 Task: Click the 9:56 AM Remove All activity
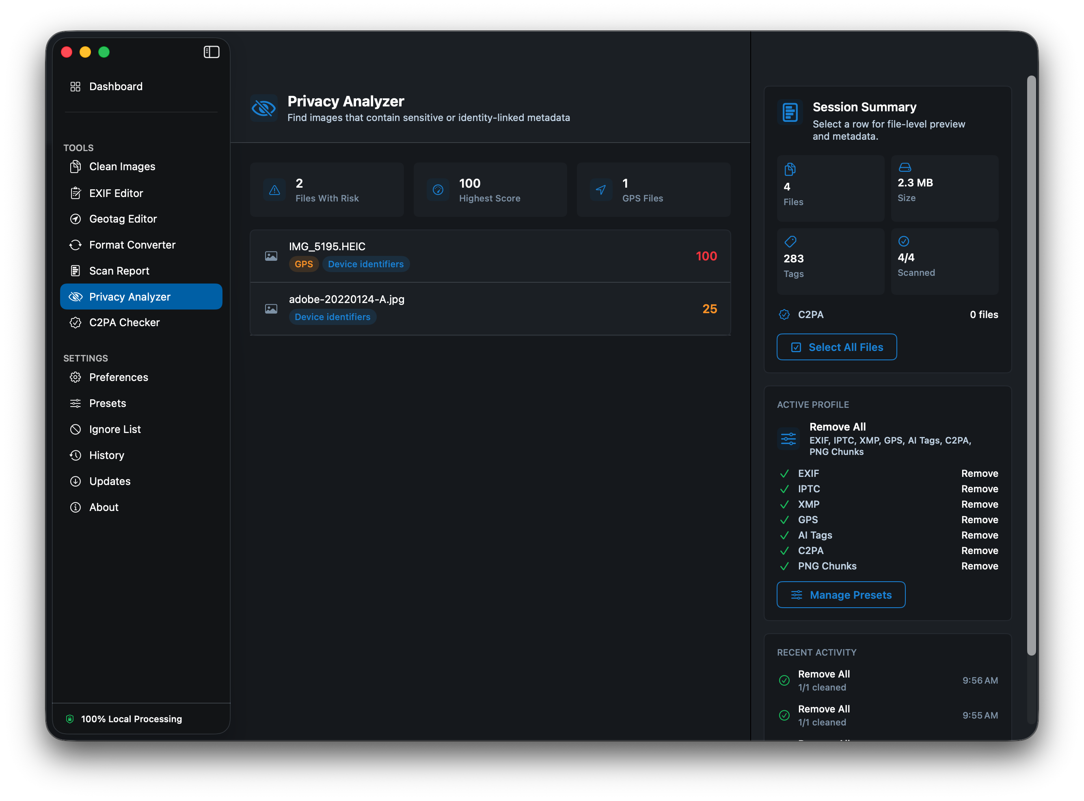pos(888,680)
